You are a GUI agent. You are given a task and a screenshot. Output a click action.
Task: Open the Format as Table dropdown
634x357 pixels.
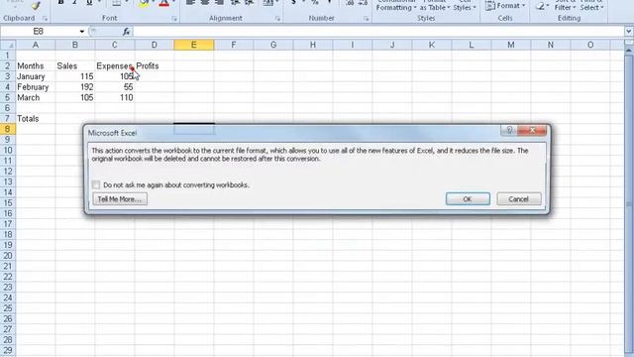click(x=435, y=5)
